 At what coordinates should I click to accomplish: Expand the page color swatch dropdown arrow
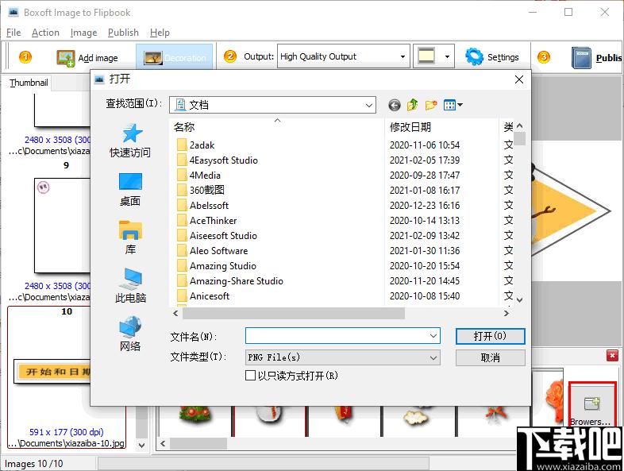(x=447, y=56)
